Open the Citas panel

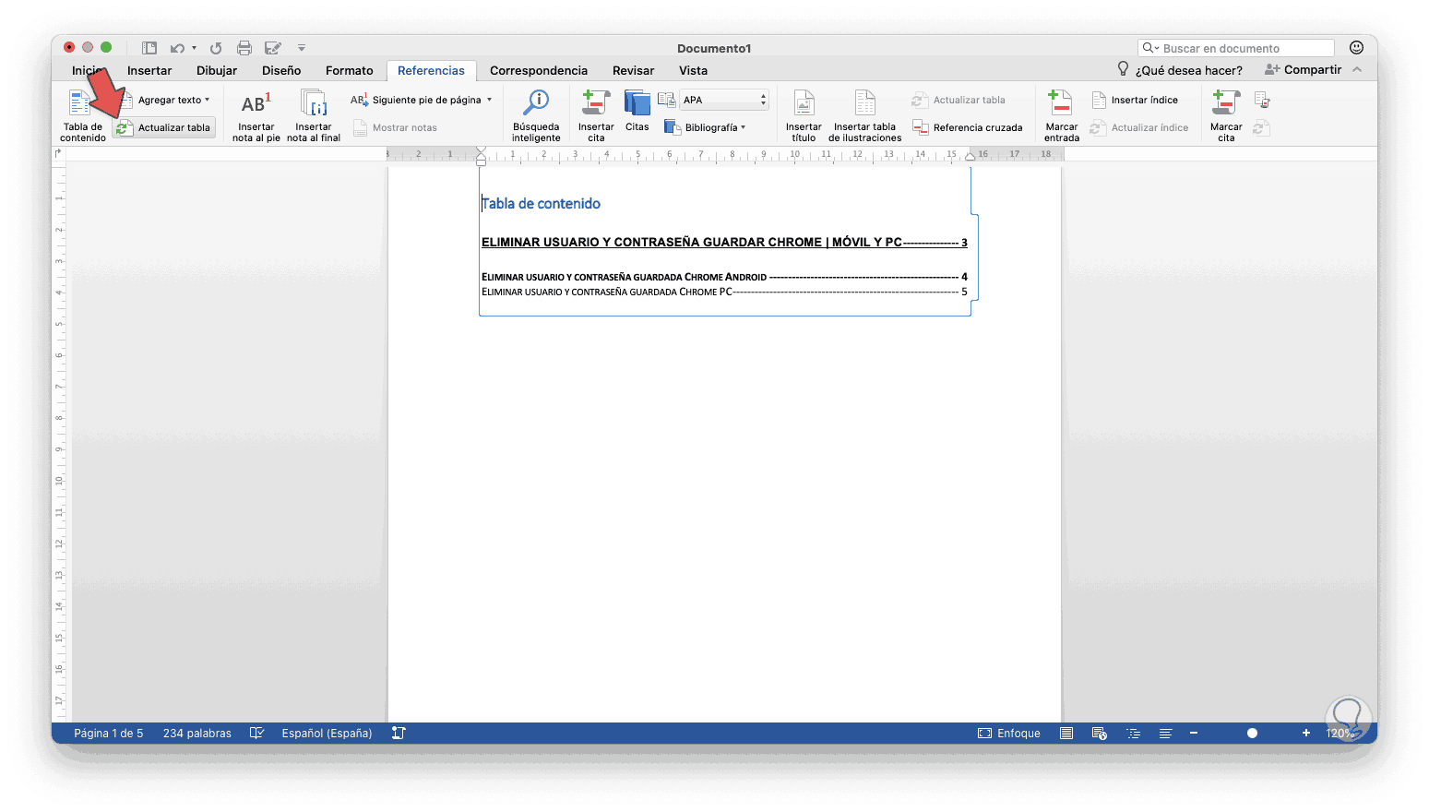point(637,112)
